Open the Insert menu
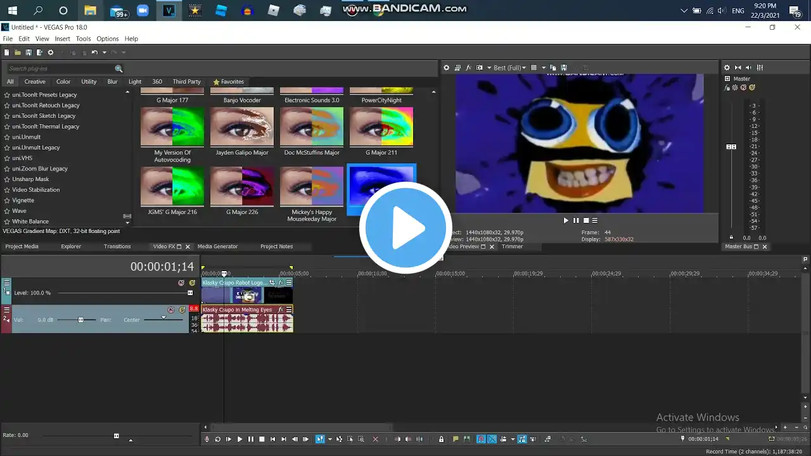The image size is (811, 456). coord(62,39)
